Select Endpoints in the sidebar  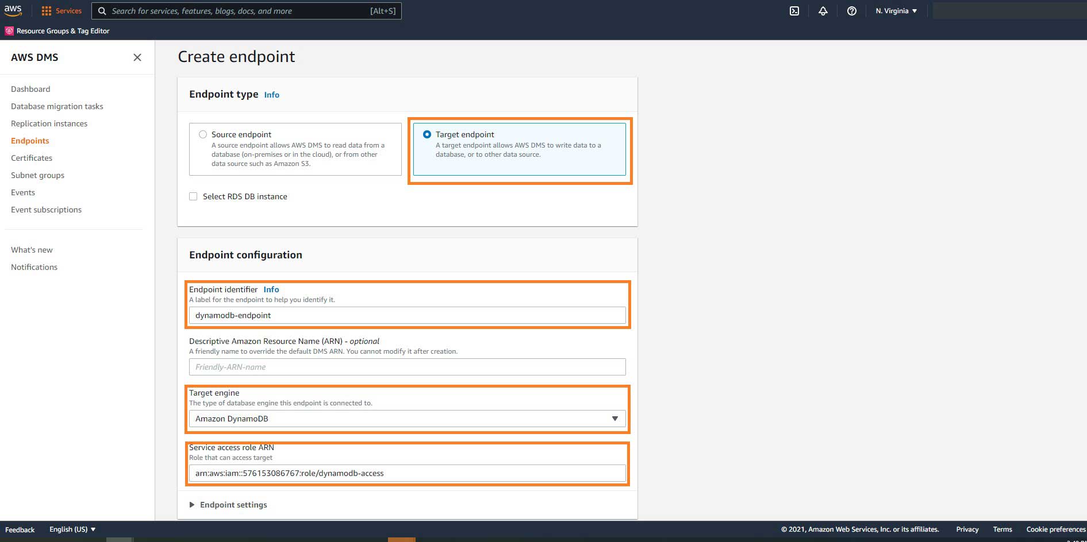(30, 141)
